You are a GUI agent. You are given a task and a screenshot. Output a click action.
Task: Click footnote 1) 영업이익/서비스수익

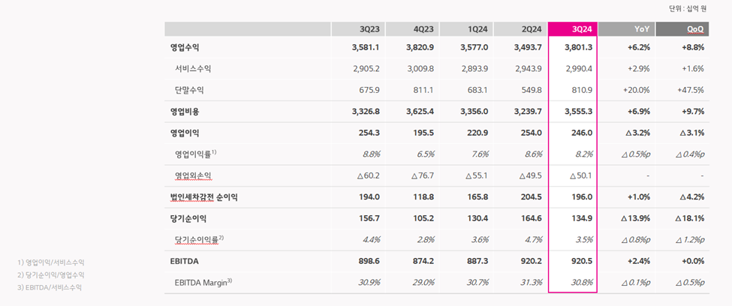[x=51, y=262]
